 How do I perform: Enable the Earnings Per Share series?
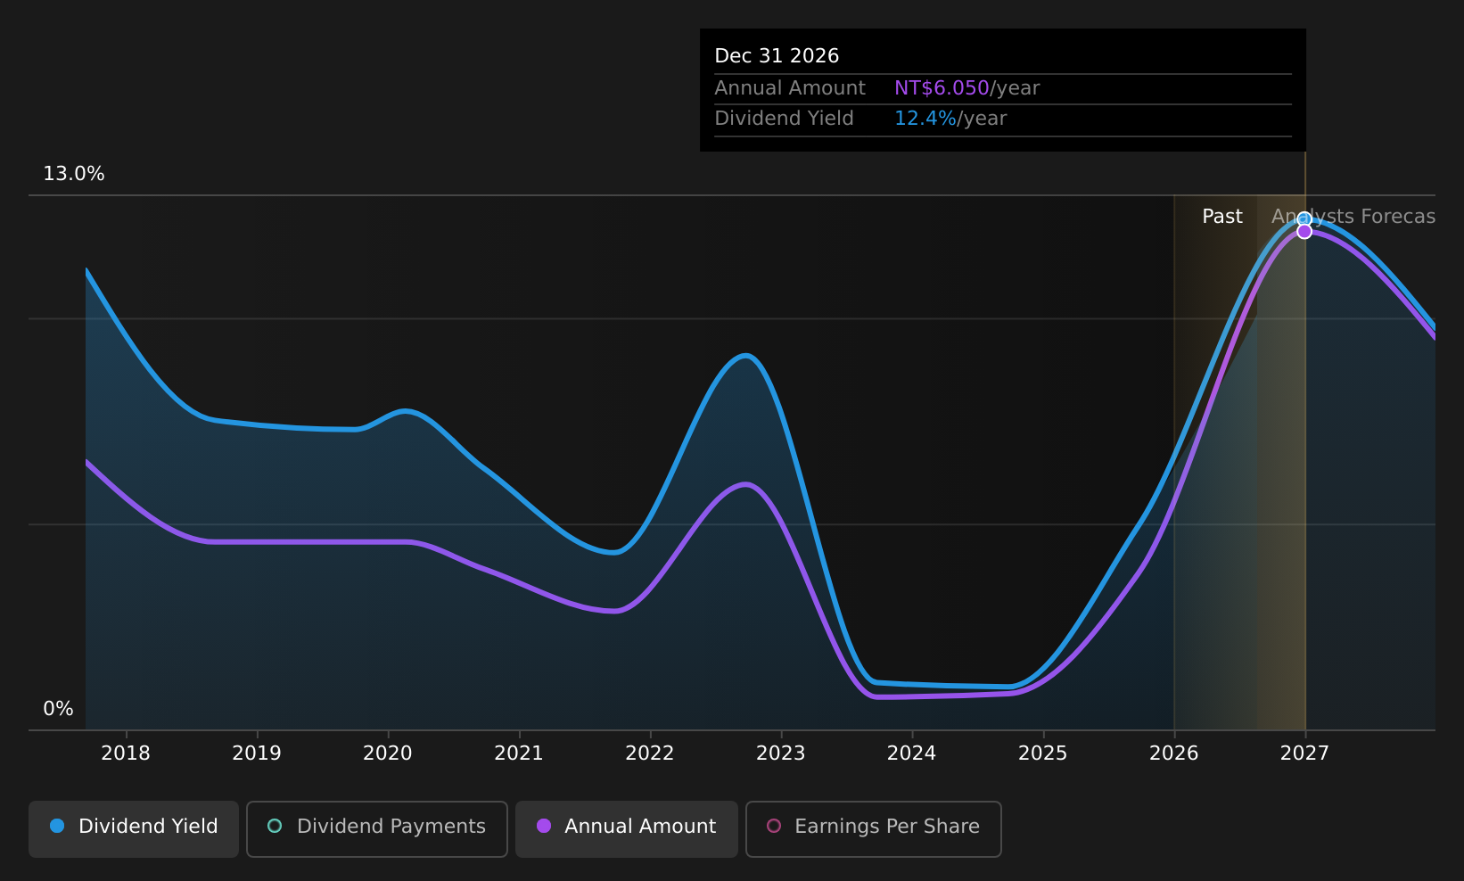pyautogui.click(x=874, y=828)
